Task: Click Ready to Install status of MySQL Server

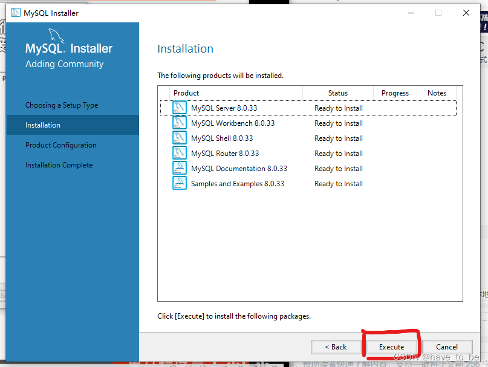Action: [x=339, y=108]
